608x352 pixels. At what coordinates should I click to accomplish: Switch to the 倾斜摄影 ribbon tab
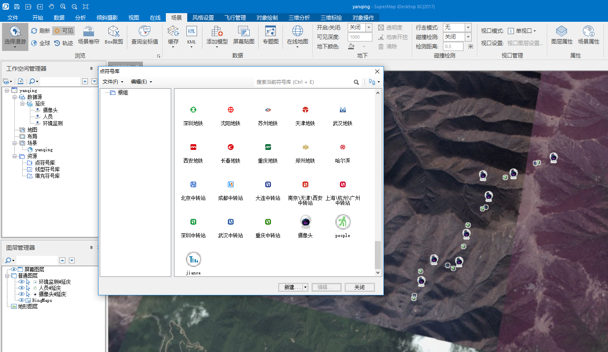pos(107,18)
